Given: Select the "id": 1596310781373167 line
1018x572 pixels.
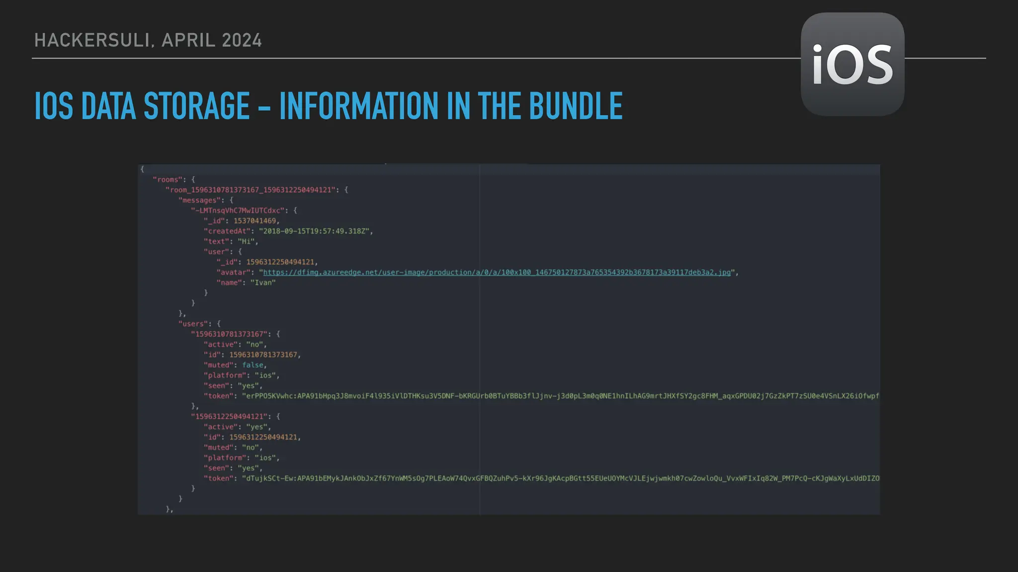Looking at the screenshot, I should pos(252,355).
